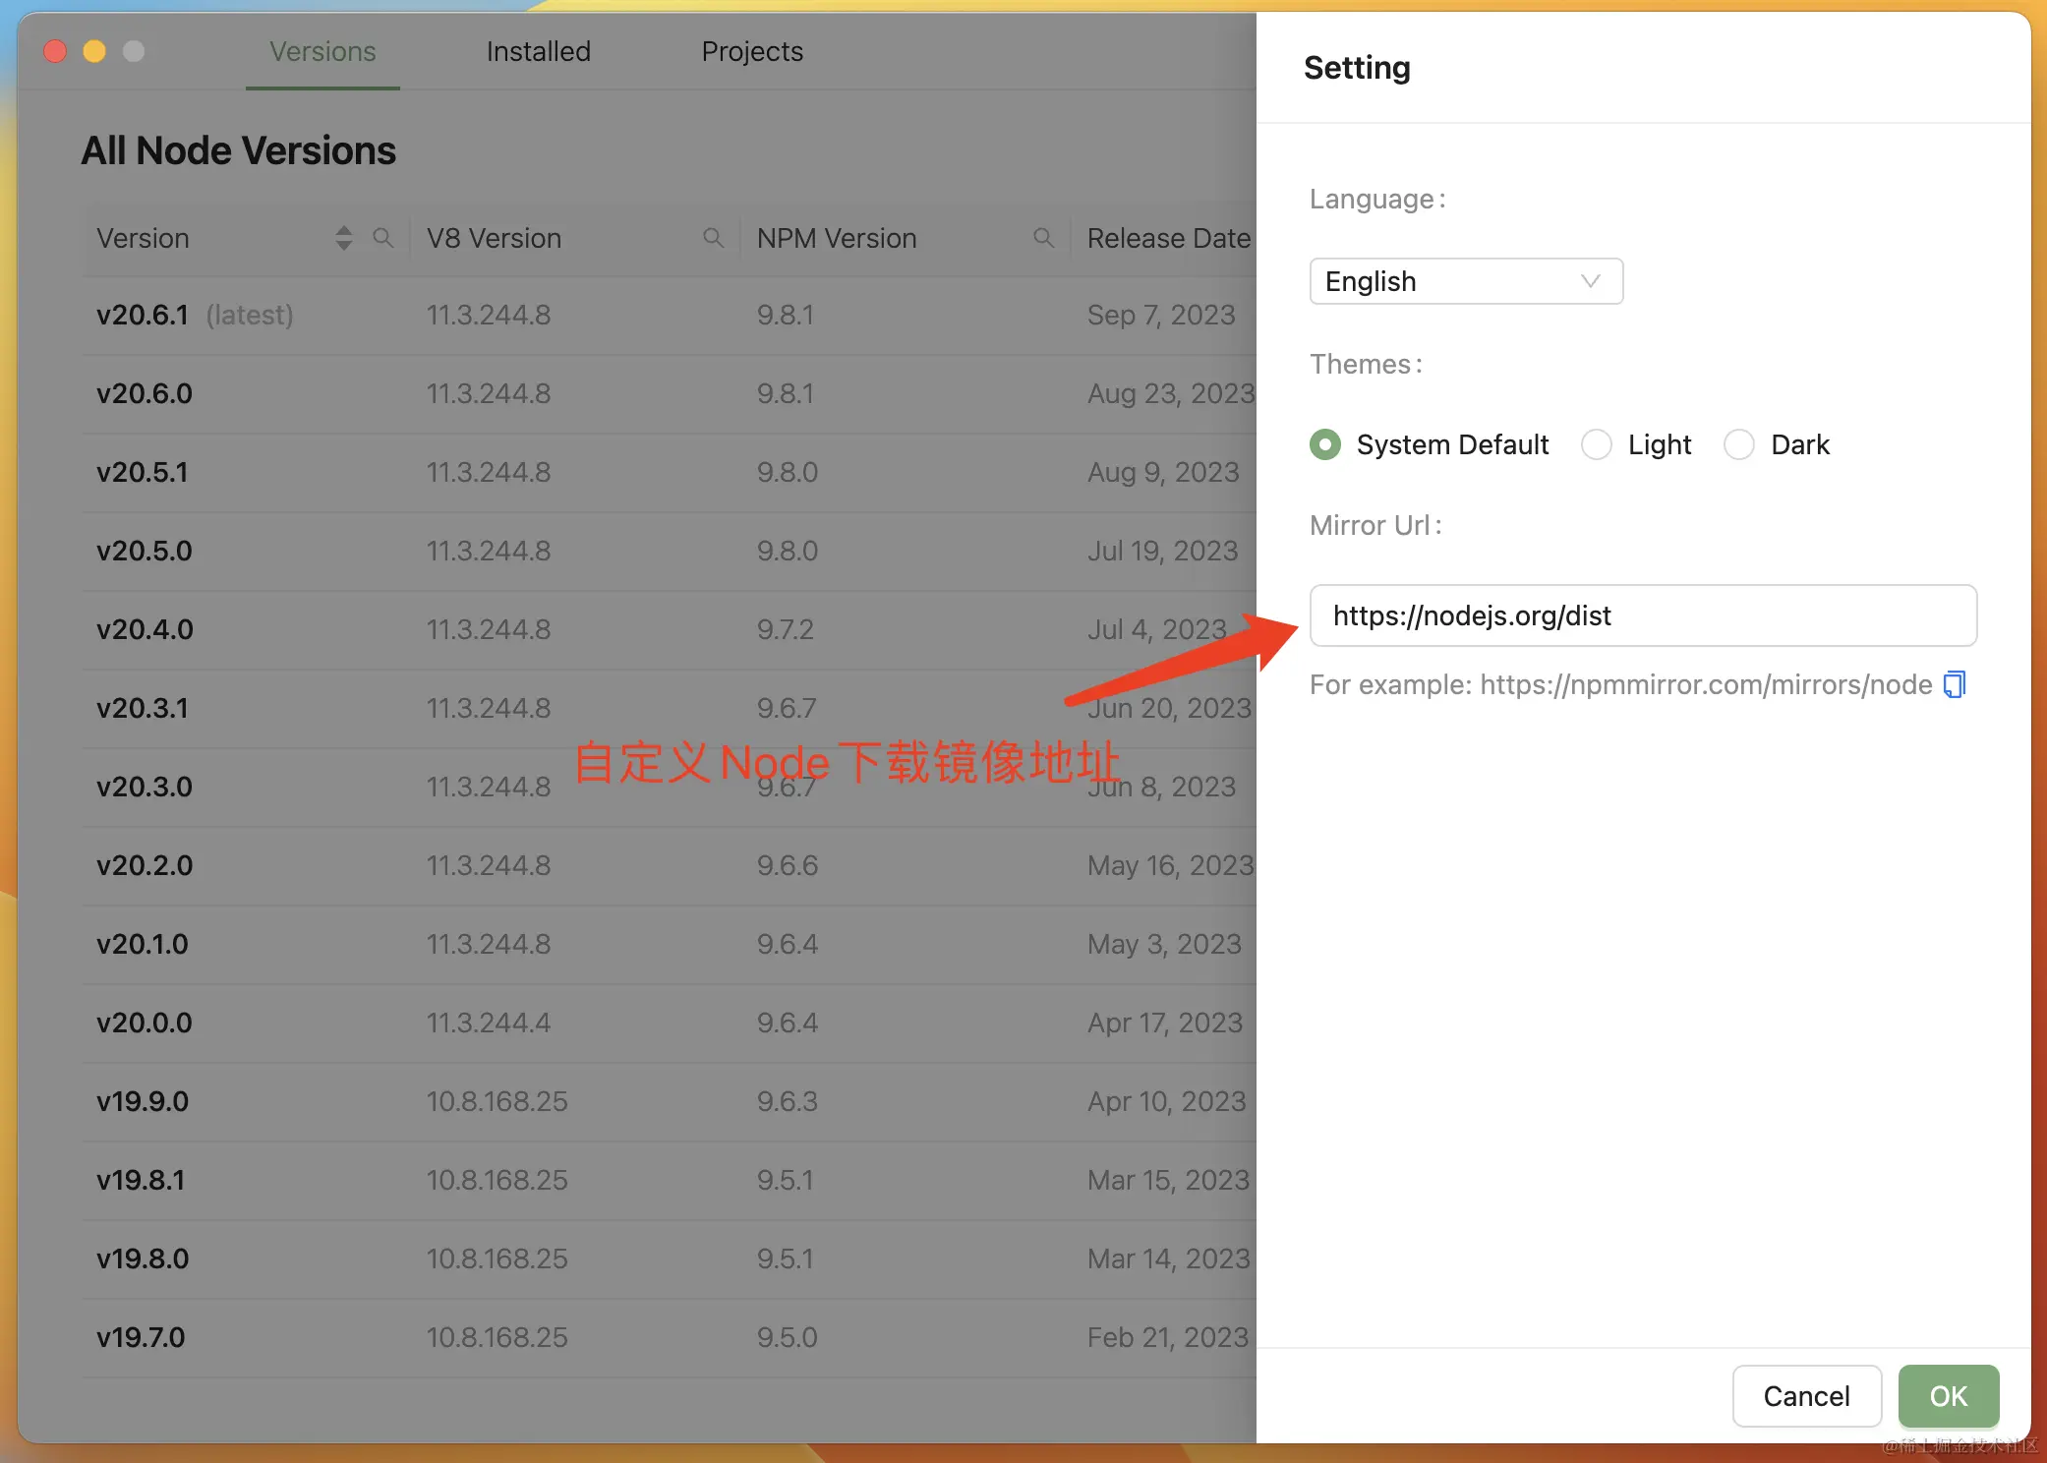The image size is (2047, 1463).
Task: Click the search icon in Version column header
Action: [382, 238]
